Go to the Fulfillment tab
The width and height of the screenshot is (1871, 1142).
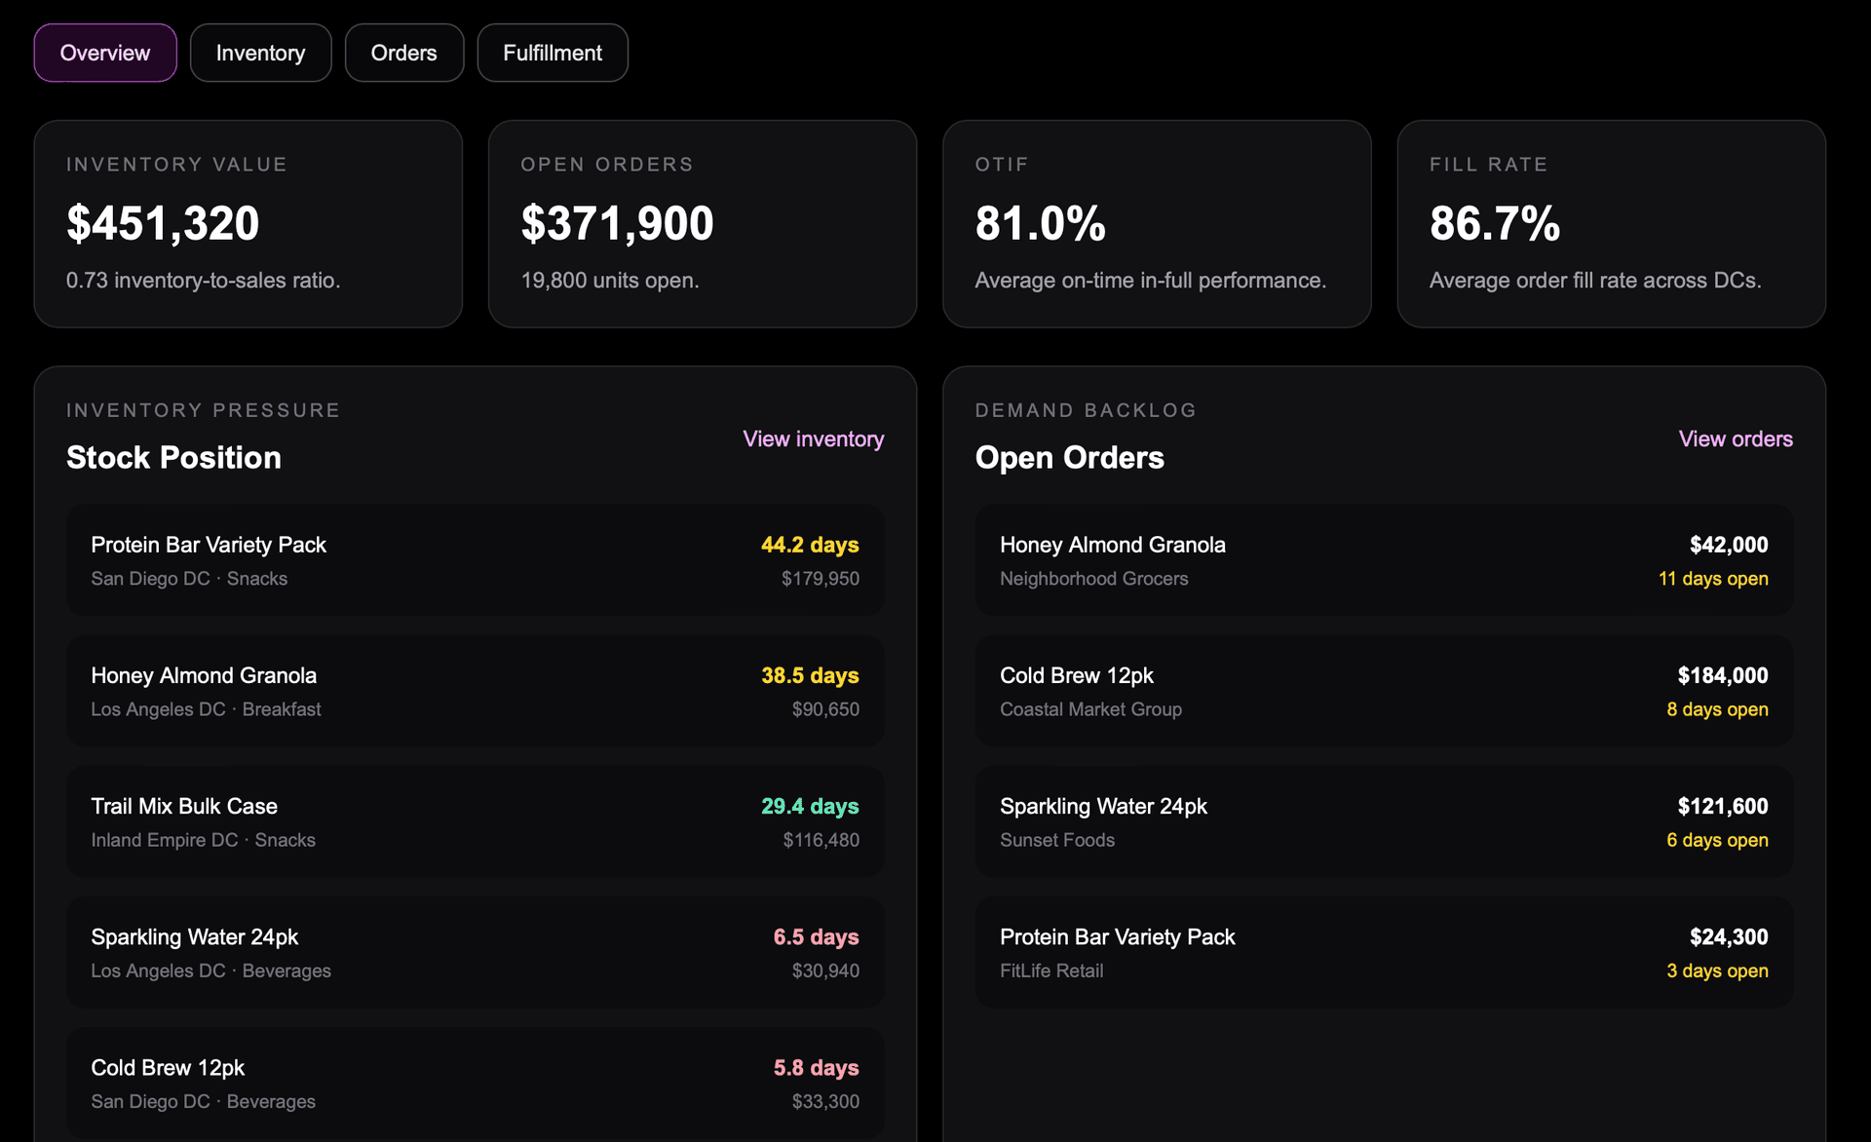553,53
